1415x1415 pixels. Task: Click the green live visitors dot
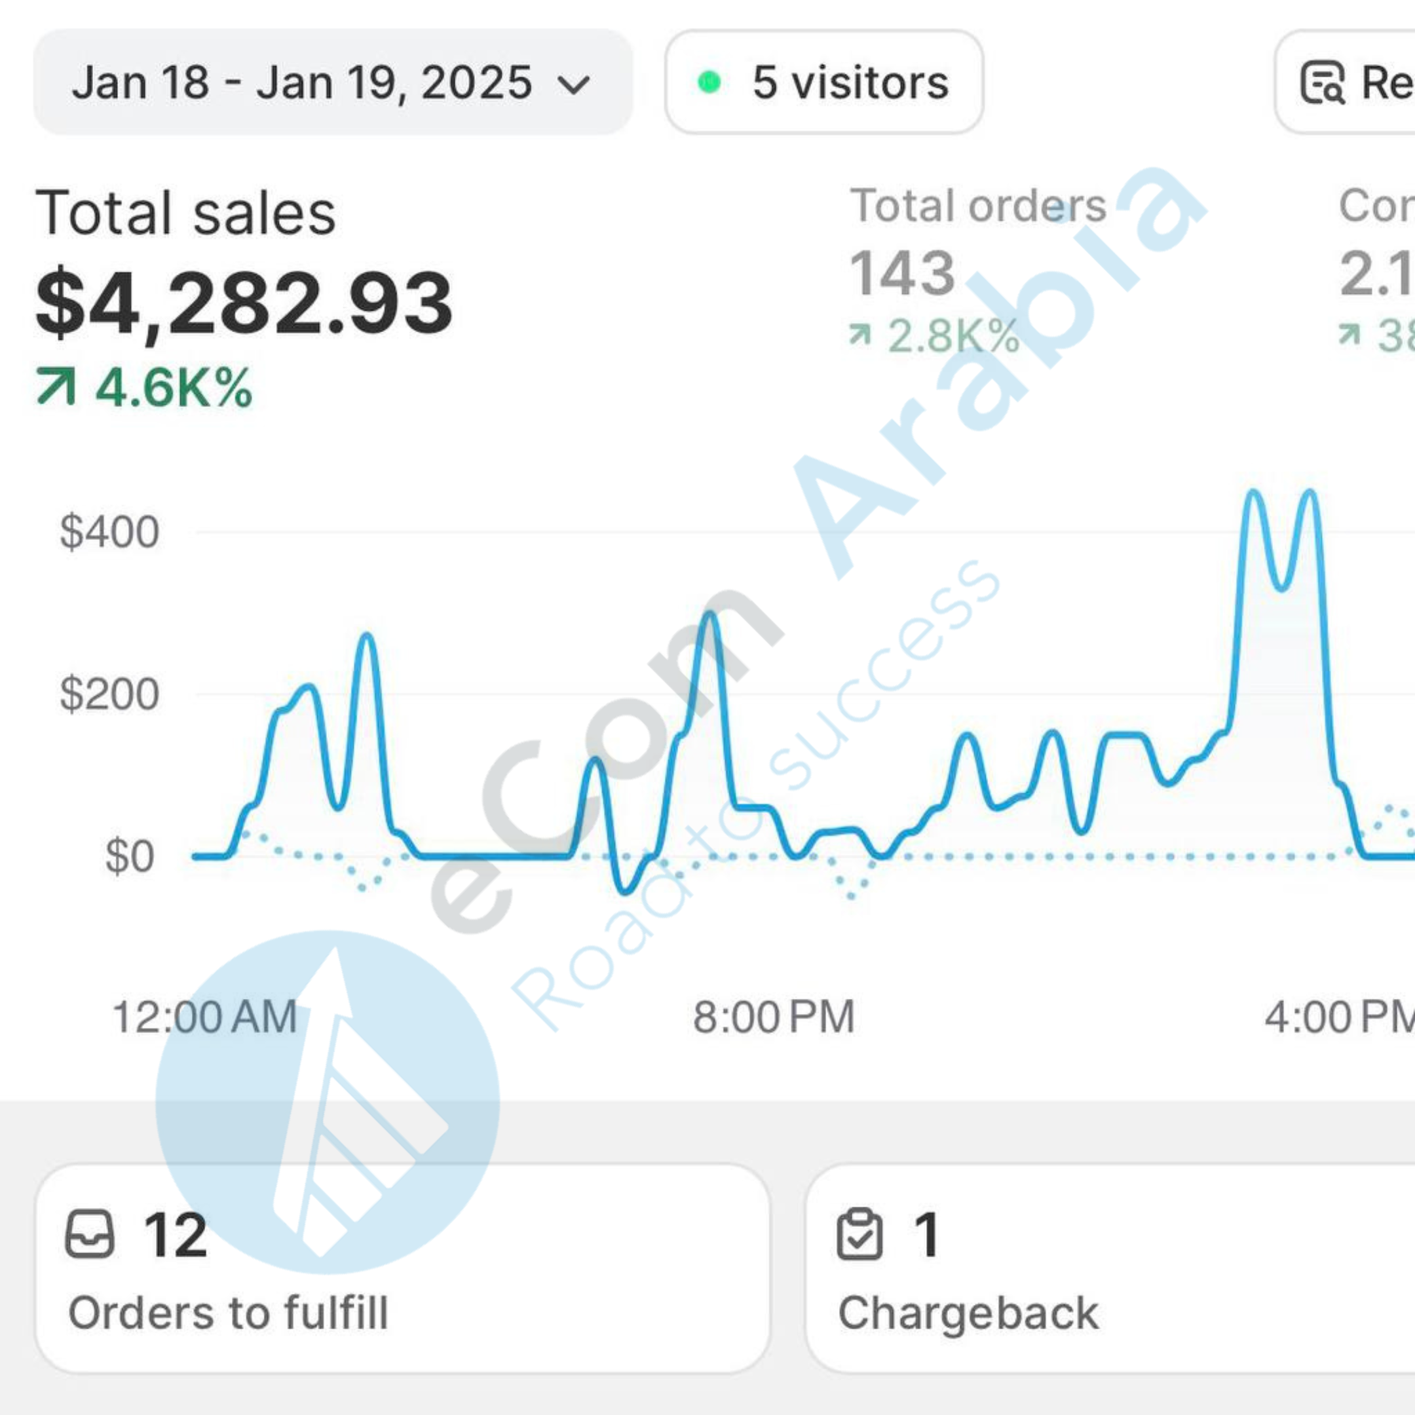pos(709,82)
